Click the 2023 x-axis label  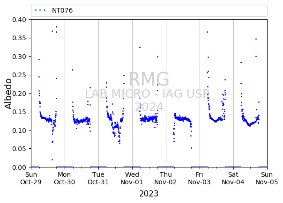[149, 194]
